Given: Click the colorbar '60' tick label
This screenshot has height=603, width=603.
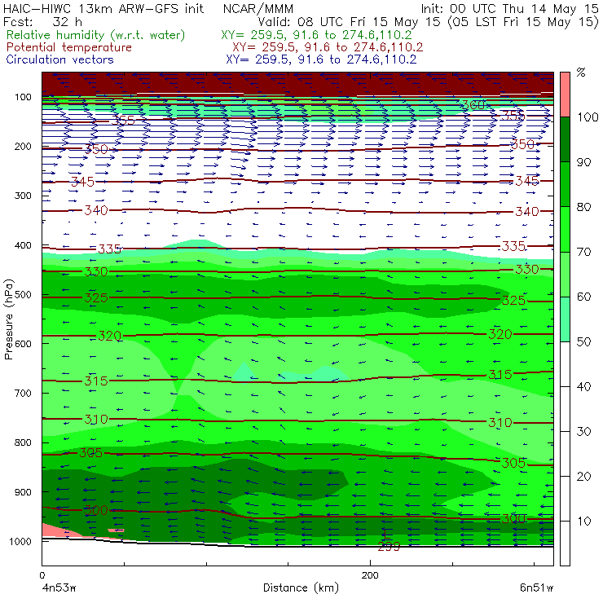Looking at the screenshot, I should (x=583, y=297).
